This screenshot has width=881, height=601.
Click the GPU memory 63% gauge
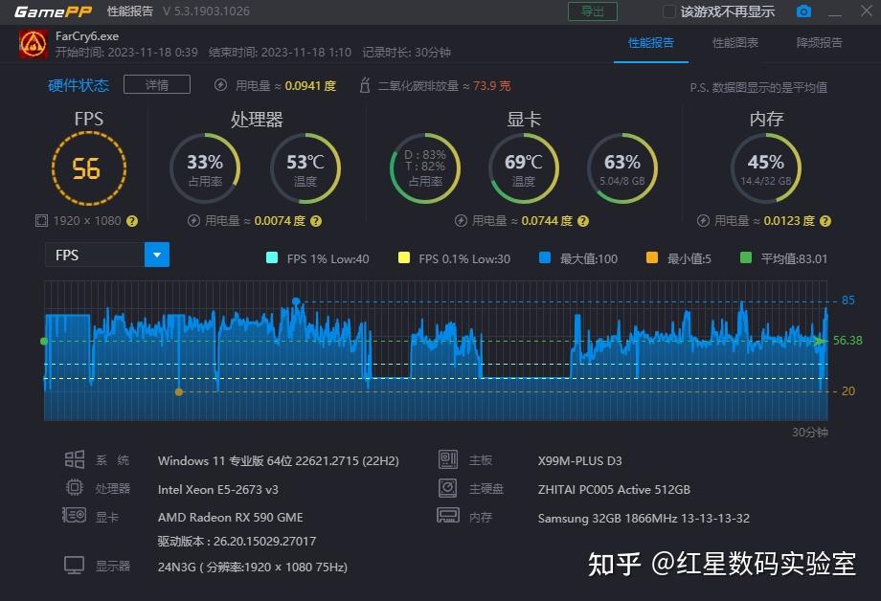pyautogui.click(x=622, y=168)
